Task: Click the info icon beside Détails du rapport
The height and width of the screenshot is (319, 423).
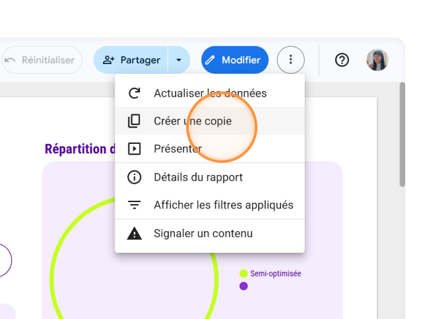Action: pos(134,177)
